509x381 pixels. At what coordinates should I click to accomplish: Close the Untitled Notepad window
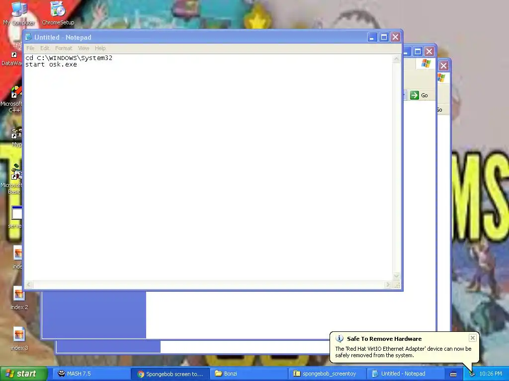pos(395,37)
